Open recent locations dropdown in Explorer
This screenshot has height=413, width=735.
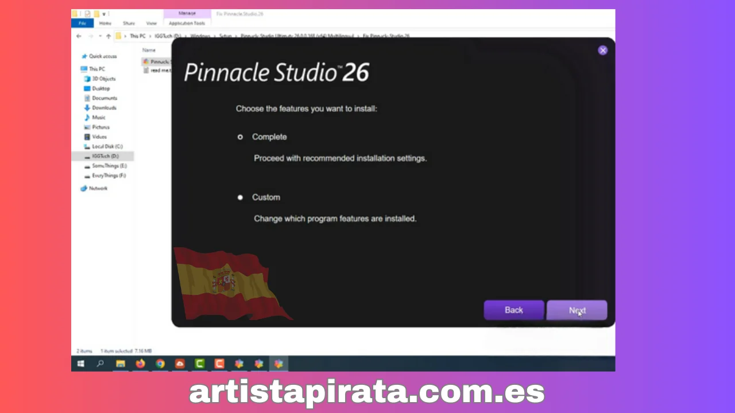pyautogui.click(x=100, y=36)
